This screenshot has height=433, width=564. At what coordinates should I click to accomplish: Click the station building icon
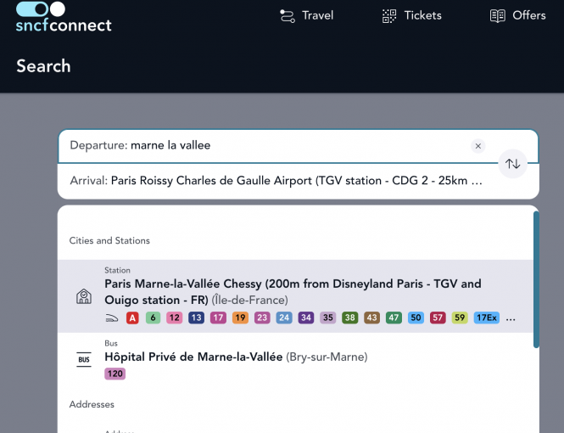(84, 296)
